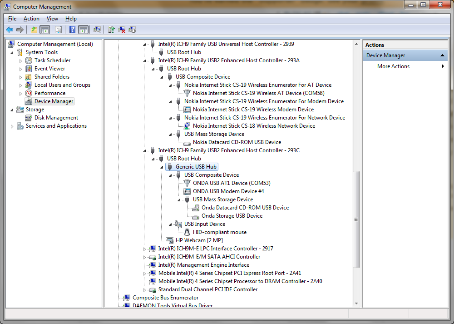Viewport: 454px width, 324px height.
Task: Select Mobile Intel Processor to DRAM Controller 2A40
Action: pos(240,281)
